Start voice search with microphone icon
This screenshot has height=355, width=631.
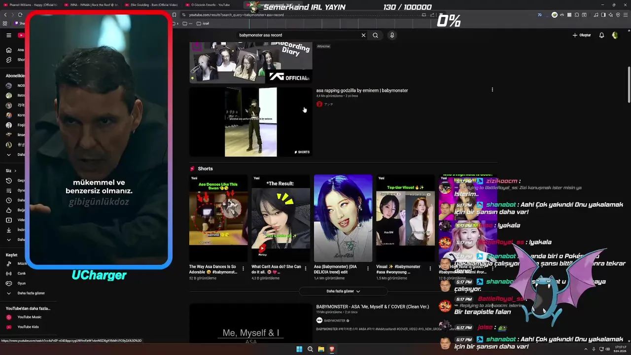(x=392, y=35)
